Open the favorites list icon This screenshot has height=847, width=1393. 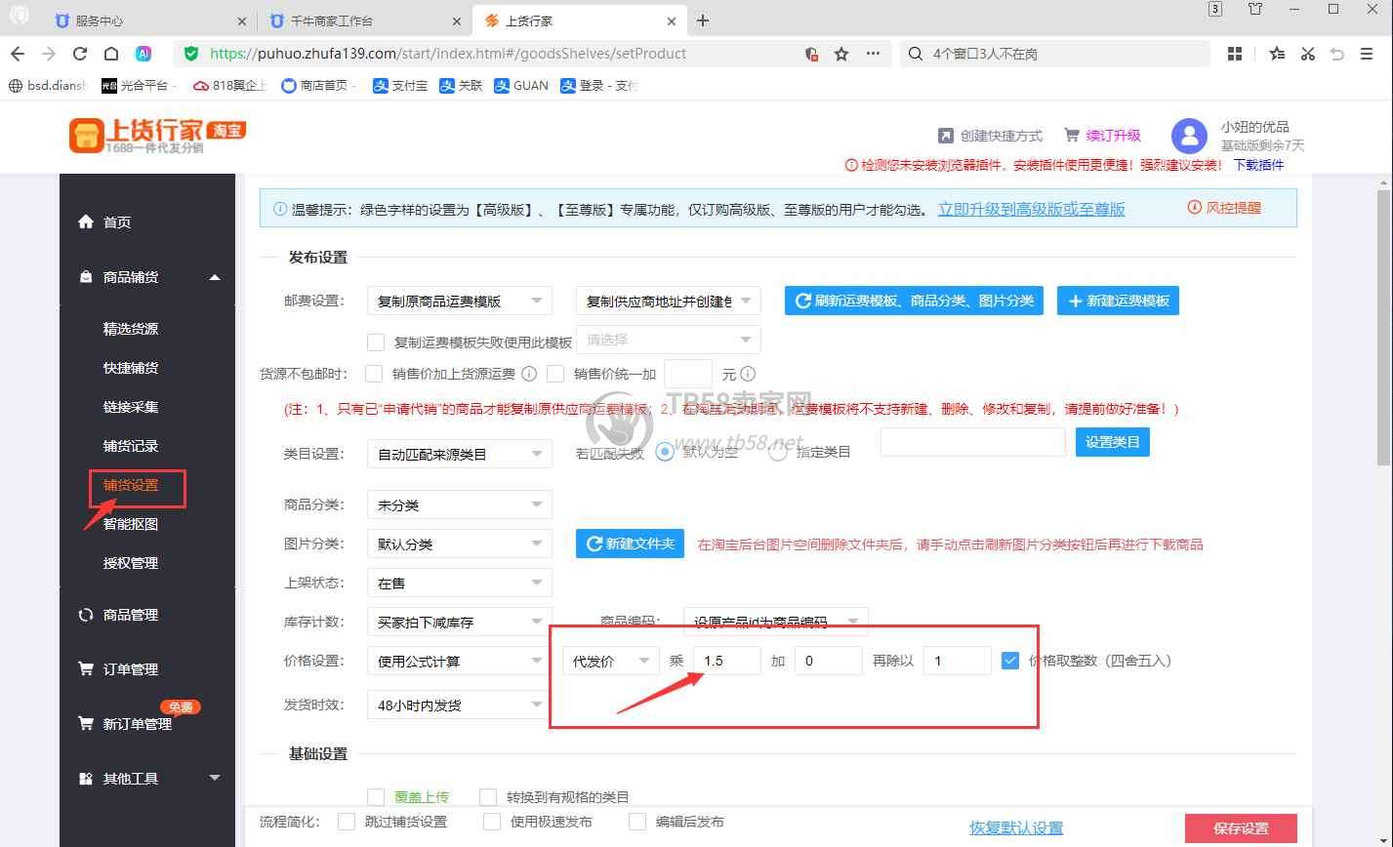coord(1277,54)
